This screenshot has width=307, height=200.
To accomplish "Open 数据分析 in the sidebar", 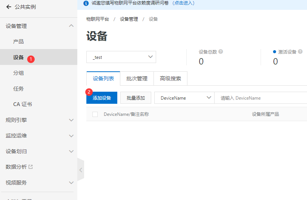I will pos(16,167).
